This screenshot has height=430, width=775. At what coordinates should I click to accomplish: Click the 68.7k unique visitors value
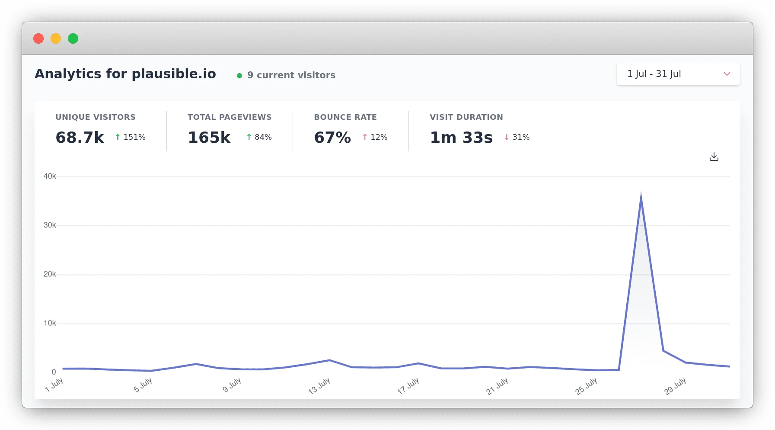pyautogui.click(x=80, y=138)
